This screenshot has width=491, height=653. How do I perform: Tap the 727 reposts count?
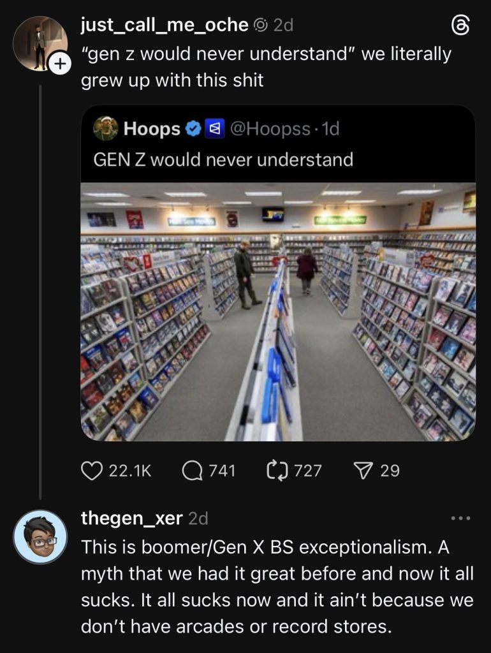[x=309, y=471]
